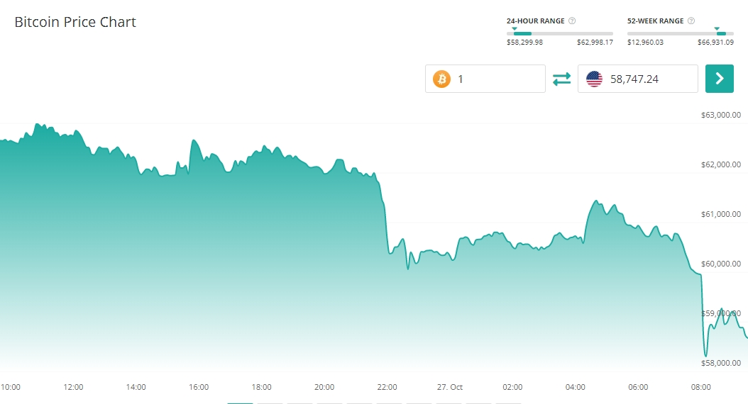The width and height of the screenshot is (748, 404).
Task: Click the 24-hour range progress bar
Action: tap(560, 33)
